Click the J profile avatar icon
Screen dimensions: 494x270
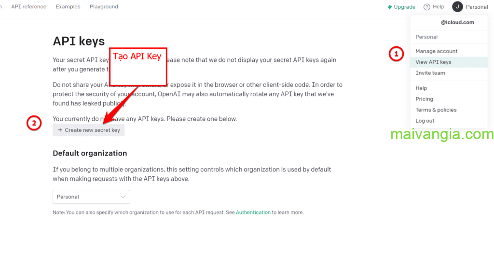[457, 7]
